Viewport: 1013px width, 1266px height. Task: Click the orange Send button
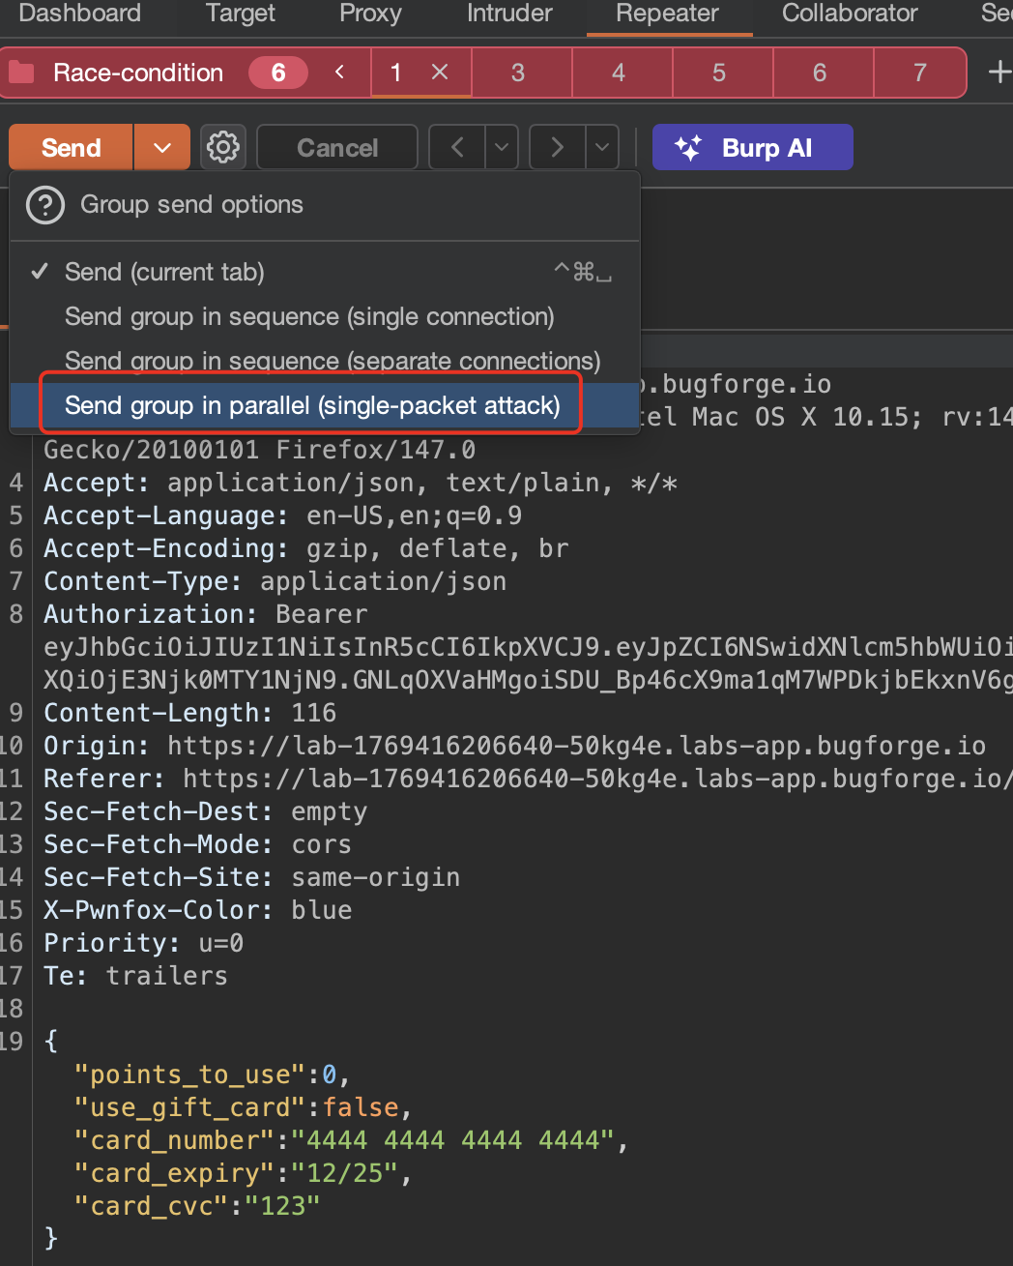(72, 148)
